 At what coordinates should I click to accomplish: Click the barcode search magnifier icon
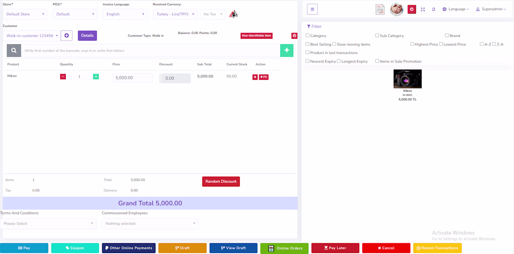click(14, 50)
